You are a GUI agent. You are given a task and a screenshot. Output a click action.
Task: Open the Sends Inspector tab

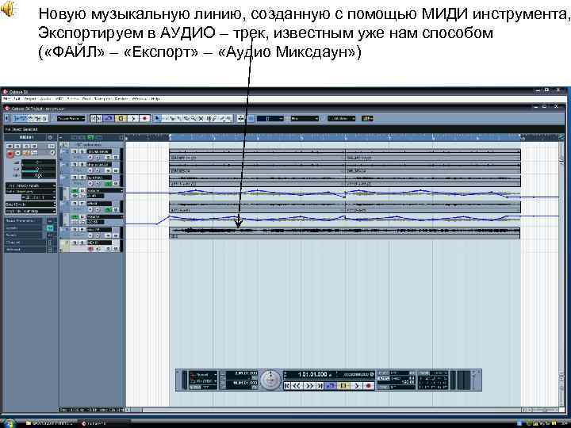click(30, 235)
